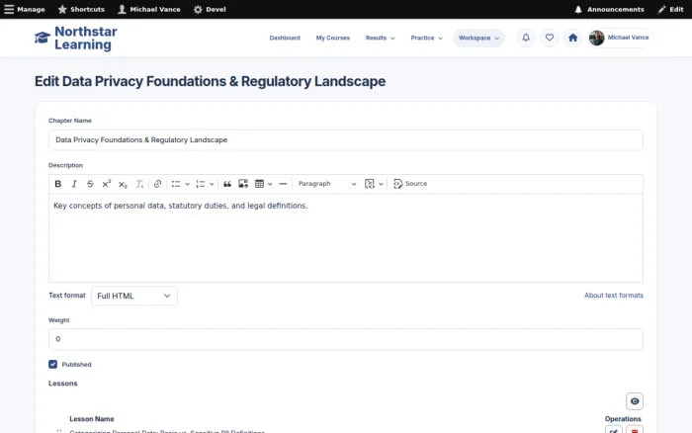The width and height of the screenshot is (692, 433).
Task: Open the Shortcuts toolbar menu
Action: 82,9
